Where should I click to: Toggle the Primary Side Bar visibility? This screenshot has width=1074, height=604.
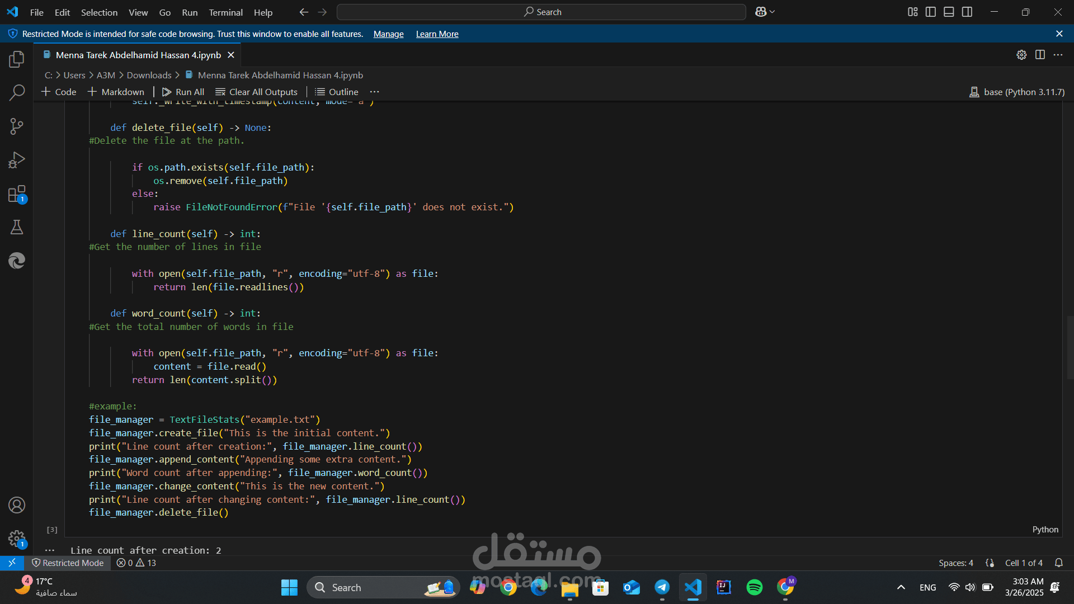pyautogui.click(x=930, y=12)
